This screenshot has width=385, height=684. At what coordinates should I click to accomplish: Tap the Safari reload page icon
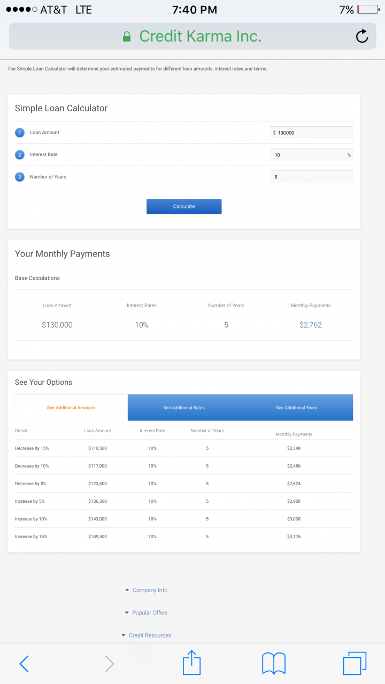362,36
